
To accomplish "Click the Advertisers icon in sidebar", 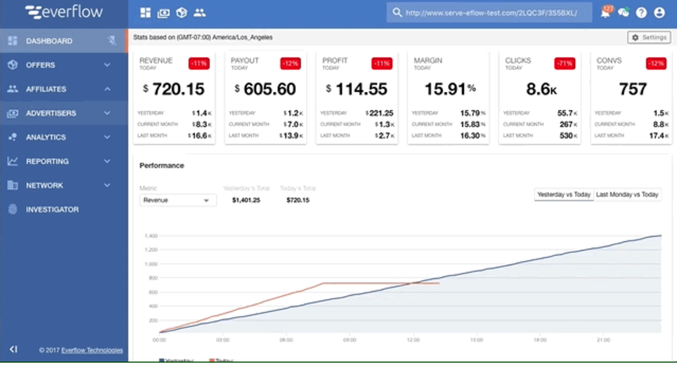I will coord(12,113).
